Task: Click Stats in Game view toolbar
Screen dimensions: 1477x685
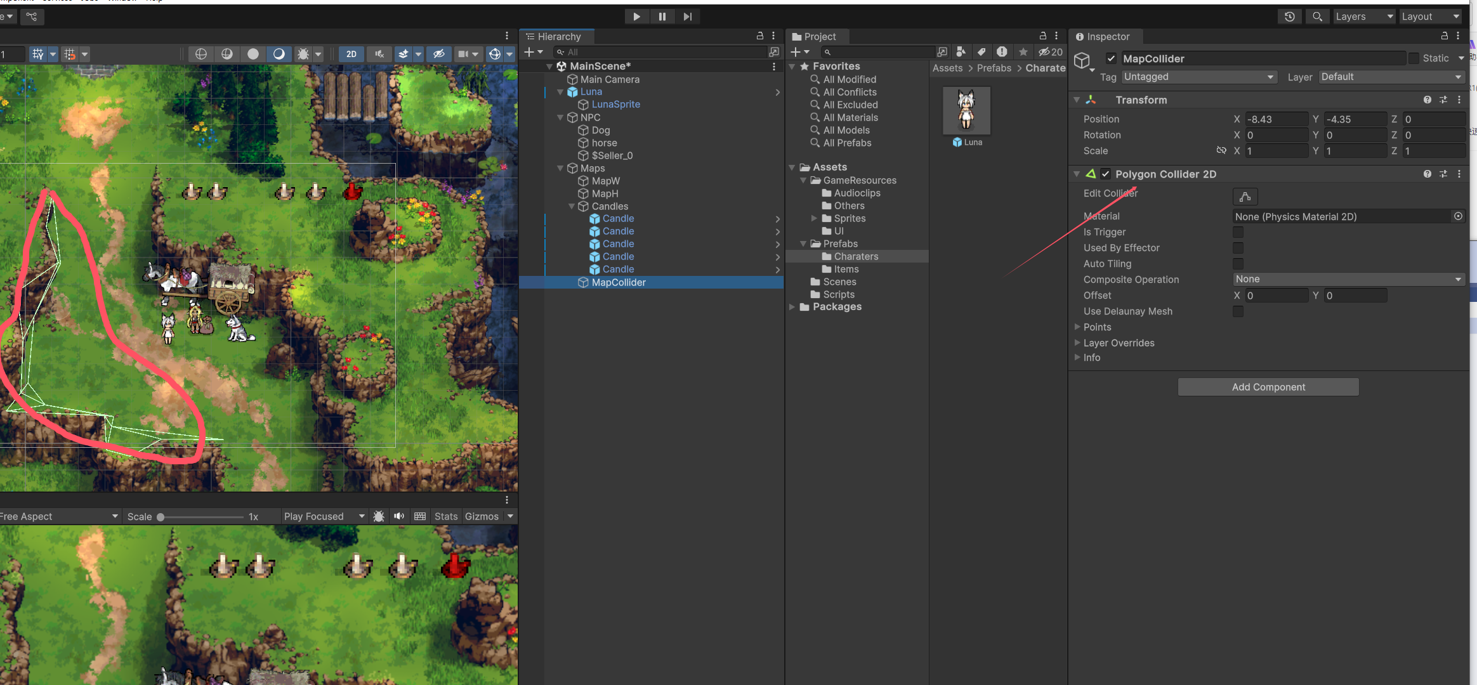Action: click(446, 516)
